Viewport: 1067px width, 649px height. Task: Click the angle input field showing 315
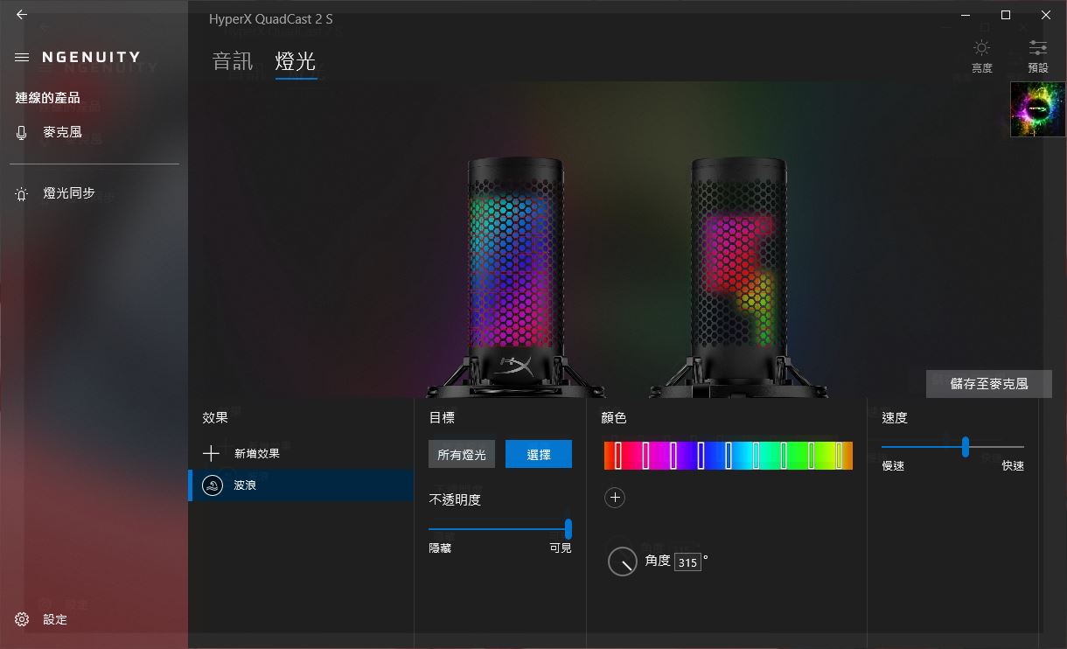687,562
